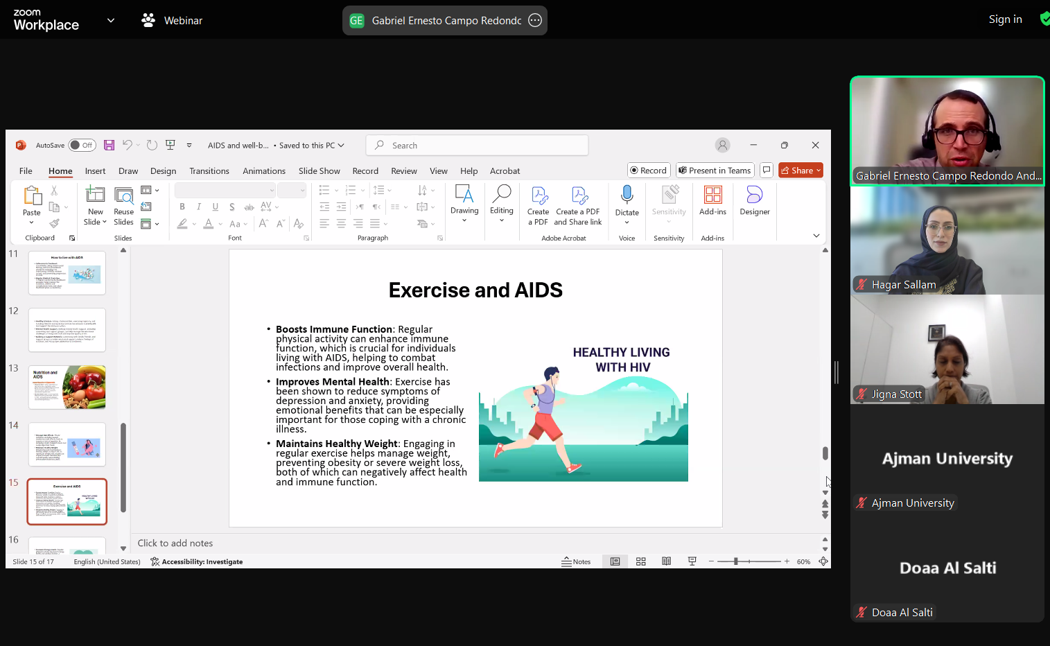The image size is (1050, 646).
Task: Adjust the zoom level slider
Action: [735, 561]
